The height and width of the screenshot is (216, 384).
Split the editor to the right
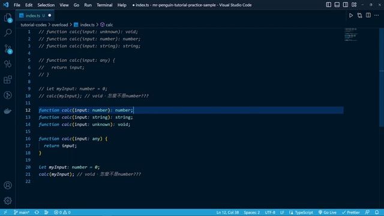click(368, 15)
